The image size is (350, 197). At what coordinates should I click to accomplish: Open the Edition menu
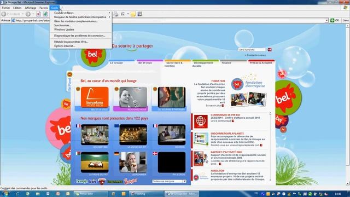pos(17,8)
